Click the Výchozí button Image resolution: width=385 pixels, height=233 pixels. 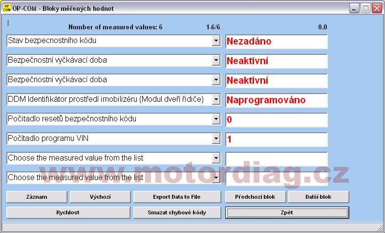click(100, 197)
